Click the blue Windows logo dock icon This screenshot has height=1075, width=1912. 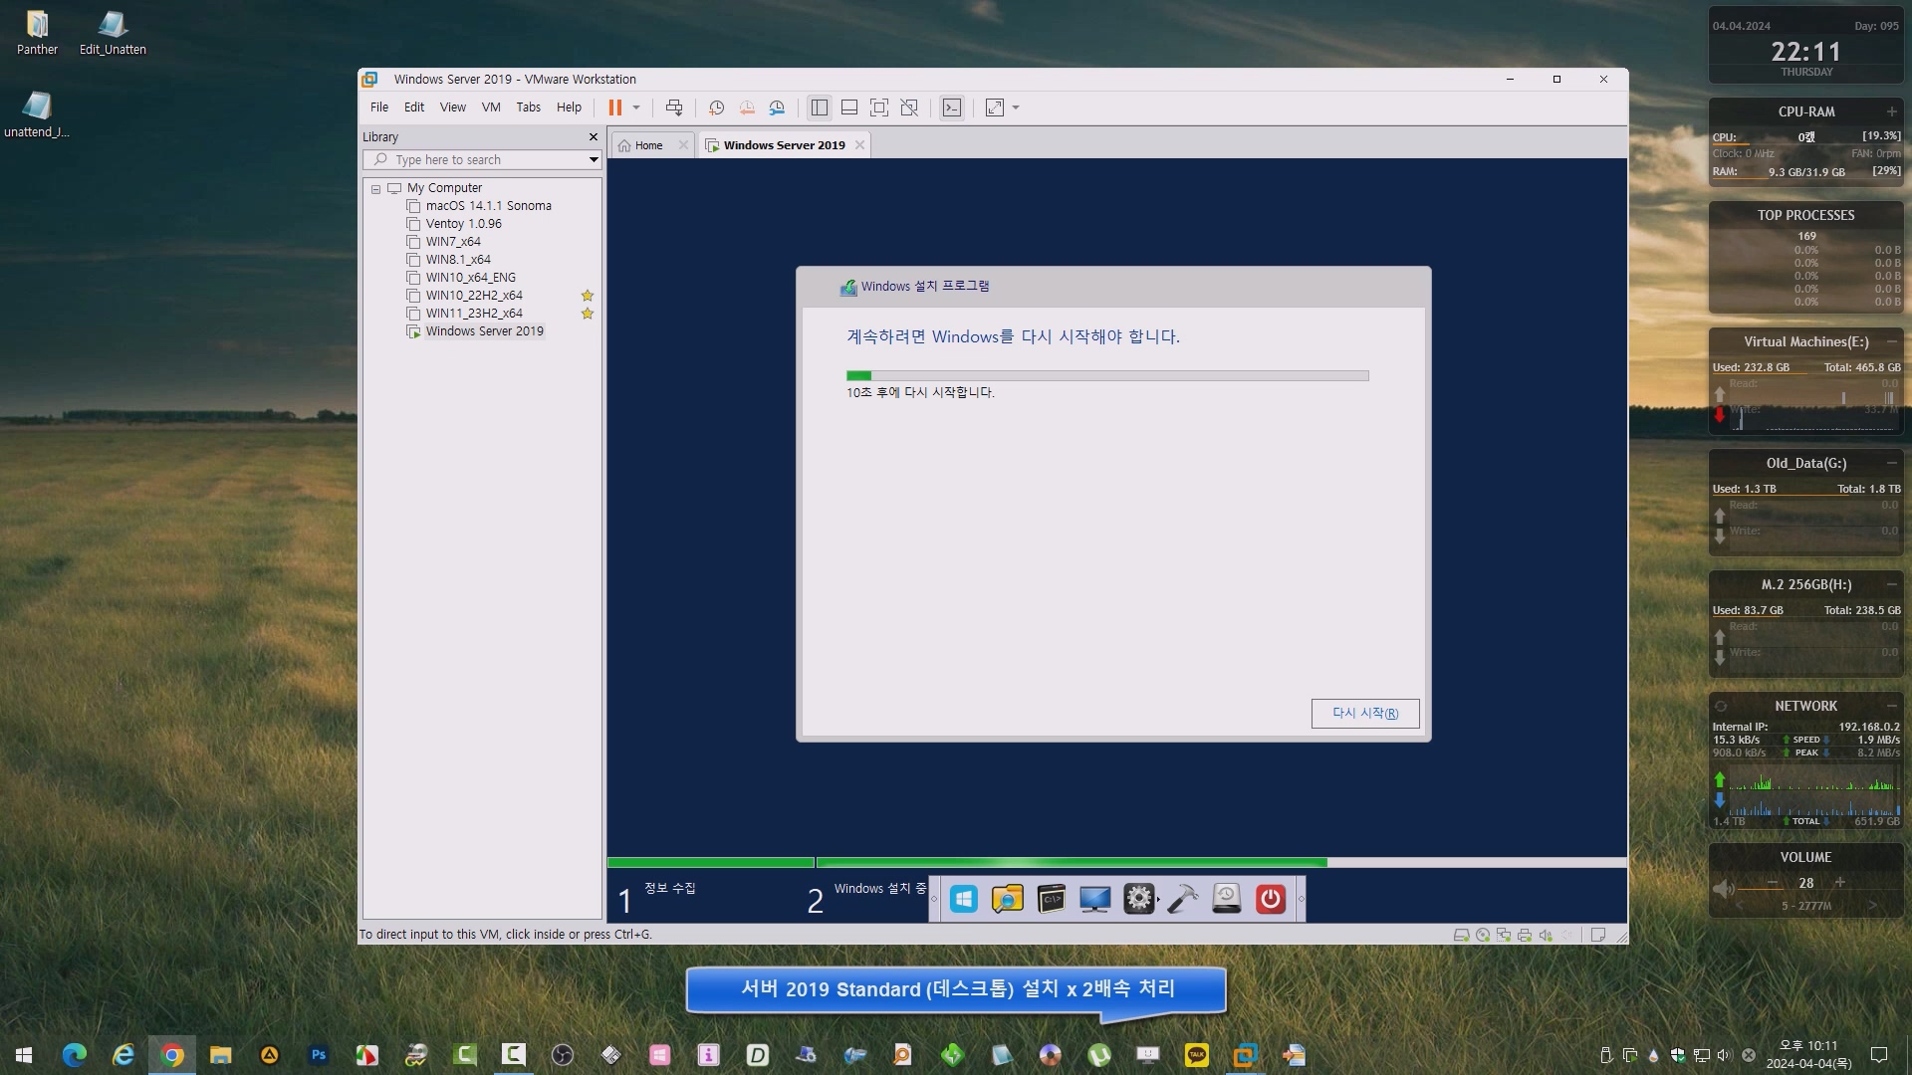[x=964, y=900]
